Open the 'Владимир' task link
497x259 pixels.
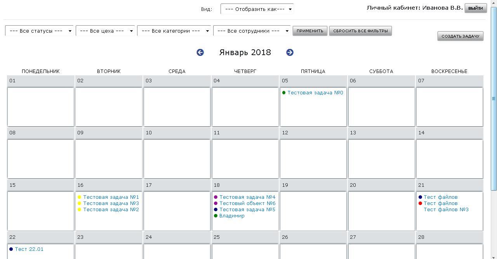pos(232,216)
